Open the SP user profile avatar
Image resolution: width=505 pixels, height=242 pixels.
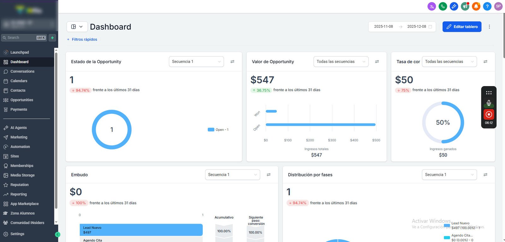498,6
